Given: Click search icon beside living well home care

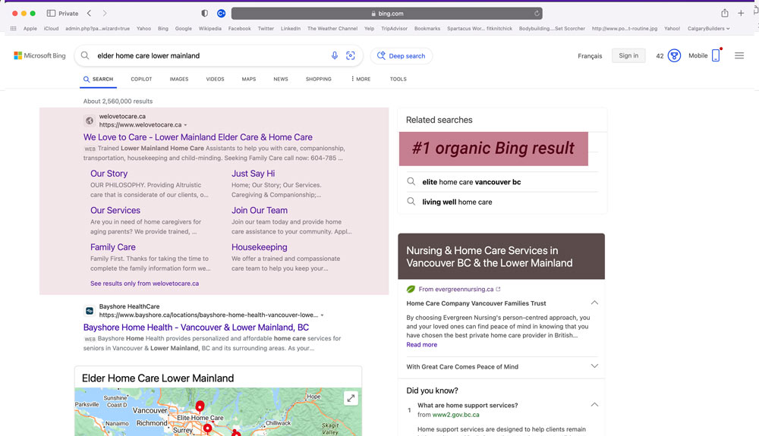Looking at the screenshot, I should (x=411, y=202).
